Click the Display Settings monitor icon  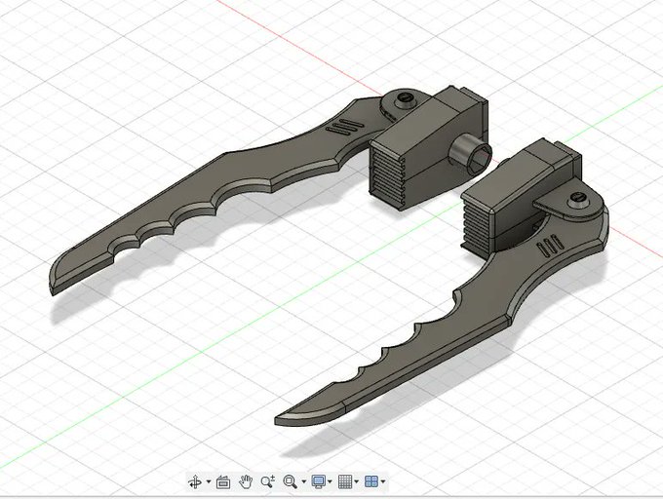[x=318, y=481]
